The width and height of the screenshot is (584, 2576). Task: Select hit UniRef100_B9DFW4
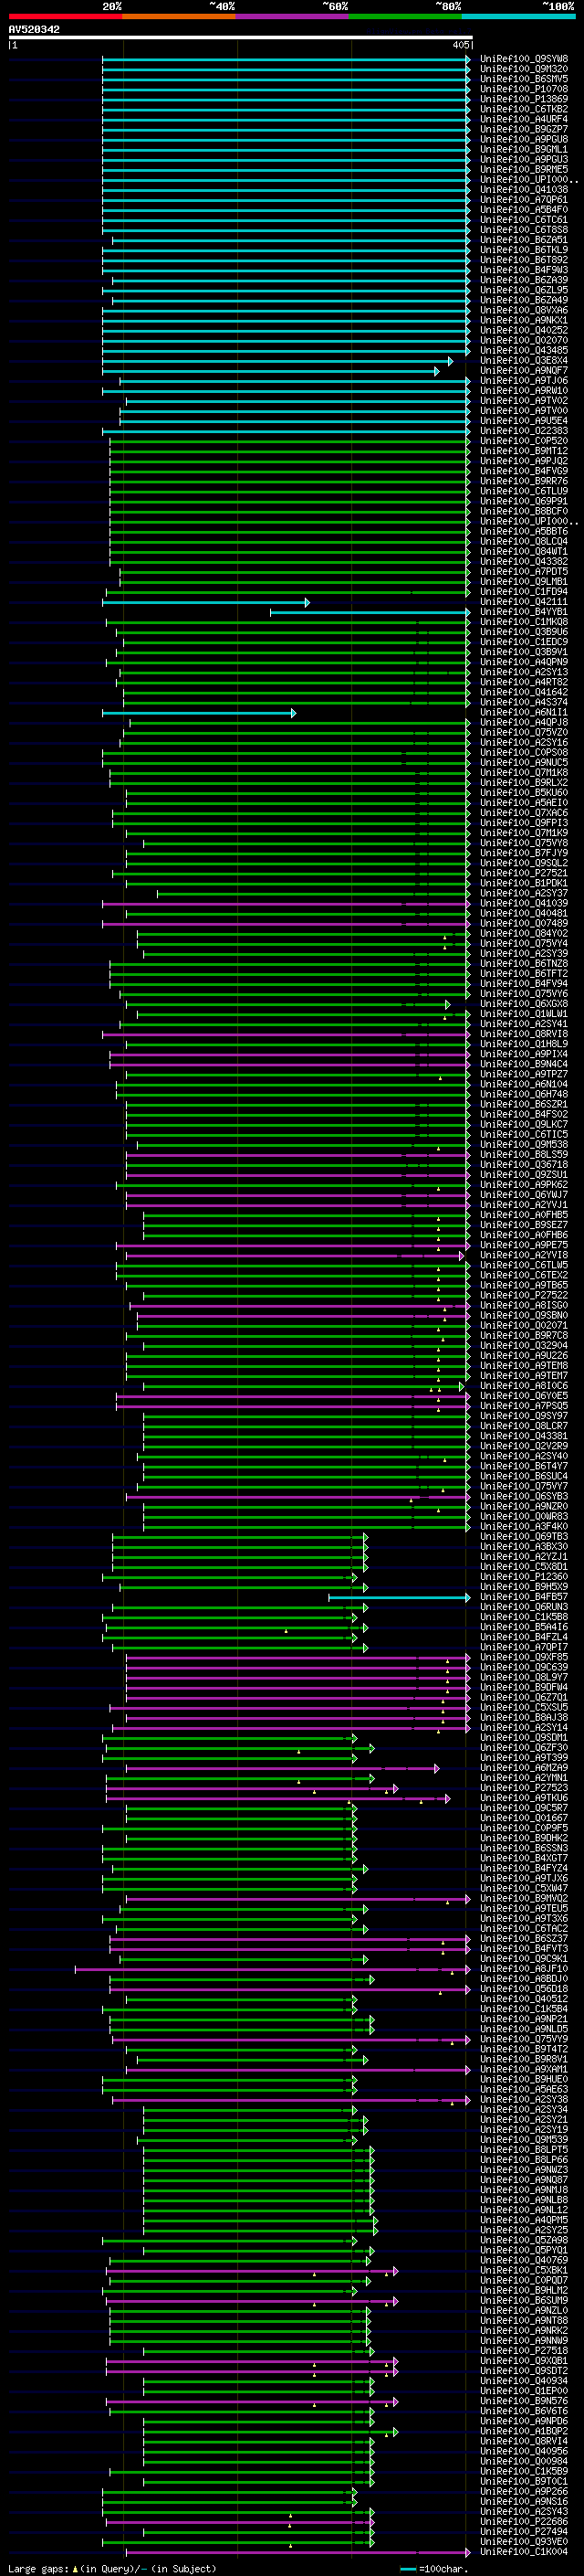click(524, 1688)
